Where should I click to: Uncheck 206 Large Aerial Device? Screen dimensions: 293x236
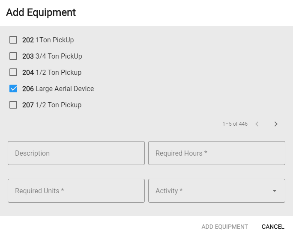click(x=13, y=88)
